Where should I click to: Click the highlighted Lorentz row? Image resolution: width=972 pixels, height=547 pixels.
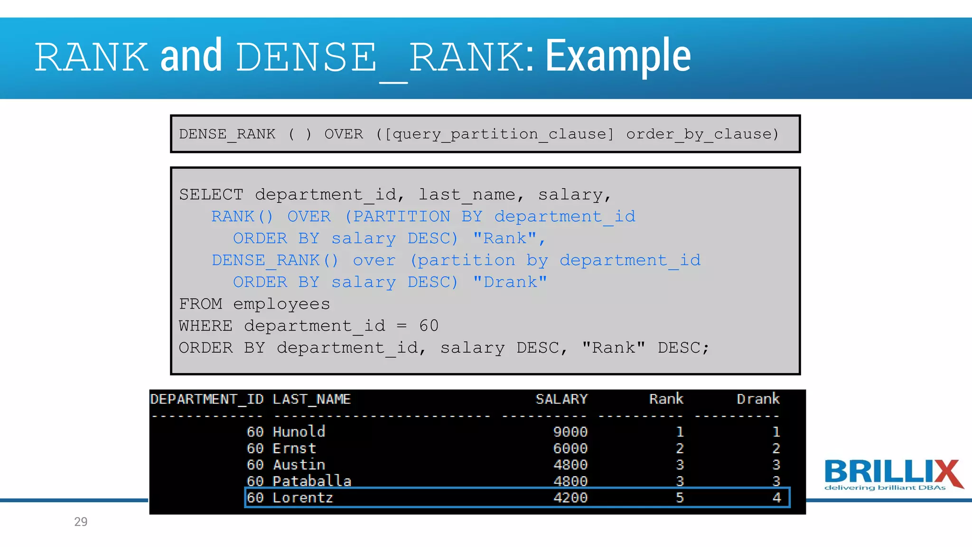coord(516,498)
